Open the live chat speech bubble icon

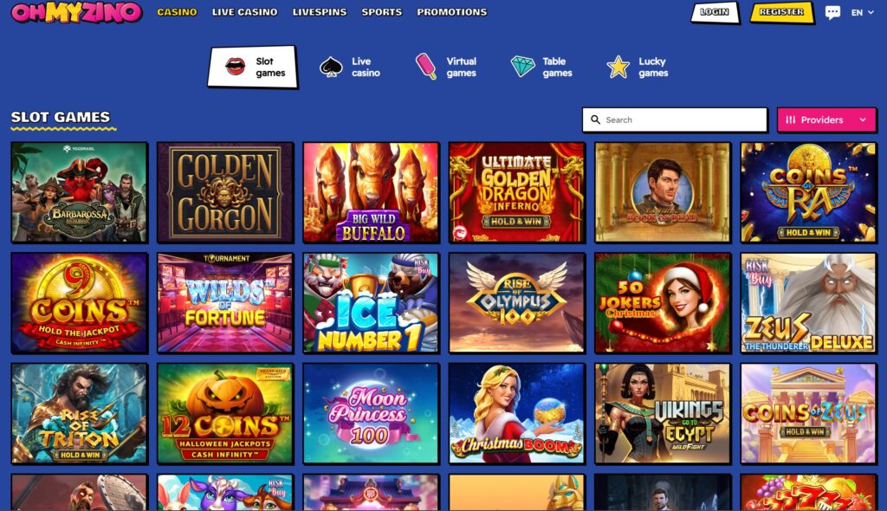coord(832,12)
